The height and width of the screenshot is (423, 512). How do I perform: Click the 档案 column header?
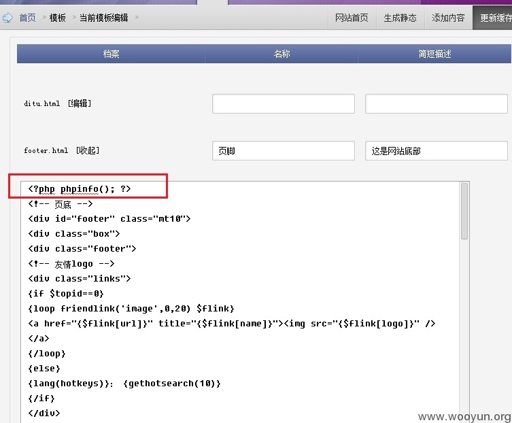[111, 54]
